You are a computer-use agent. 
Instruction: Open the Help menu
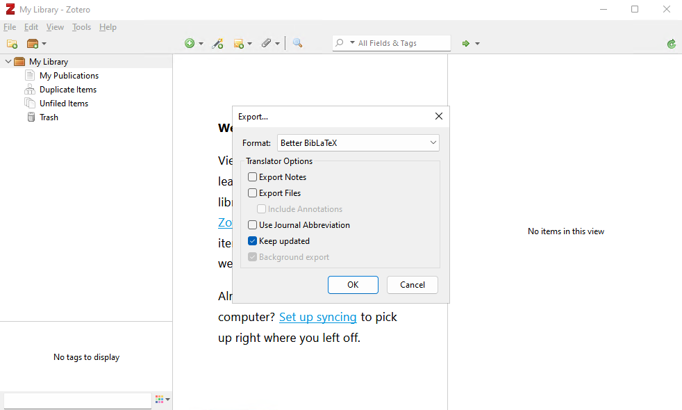pyautogui.click(x=108, y=27)
